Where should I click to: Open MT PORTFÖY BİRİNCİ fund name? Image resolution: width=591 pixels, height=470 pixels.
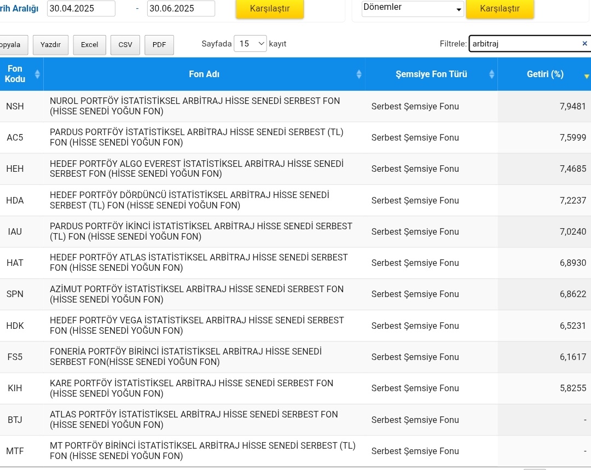203,451
